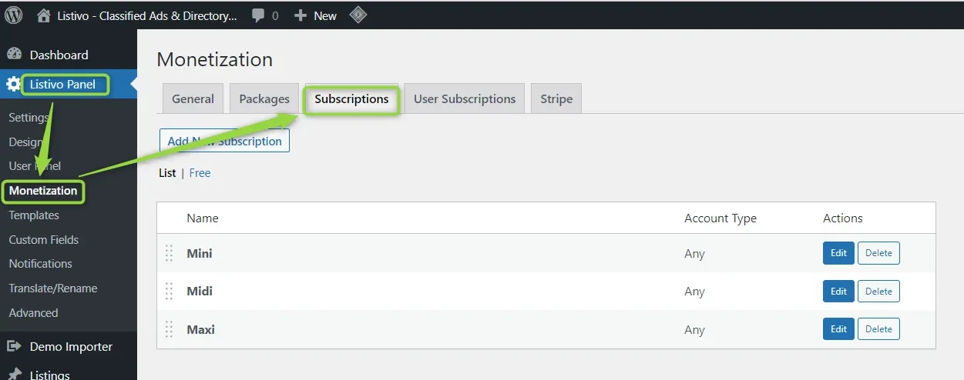This screenshot has width=964, height=380.
Task: Click the Any value in Midi row
Action: pos(694,292)
